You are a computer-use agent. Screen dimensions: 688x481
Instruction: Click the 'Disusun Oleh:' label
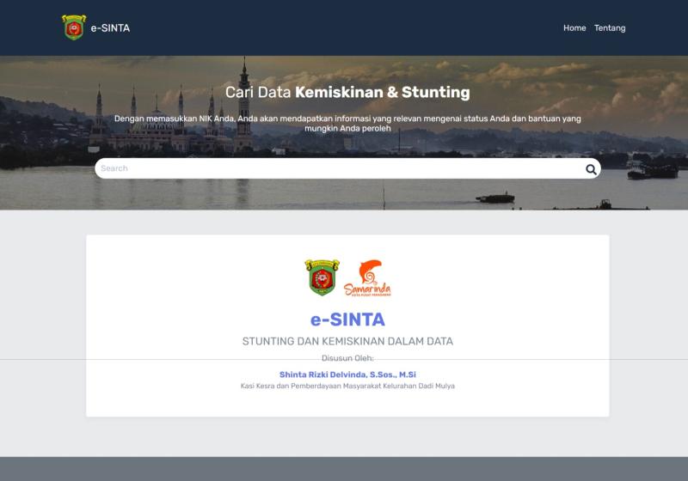(347, 358)
